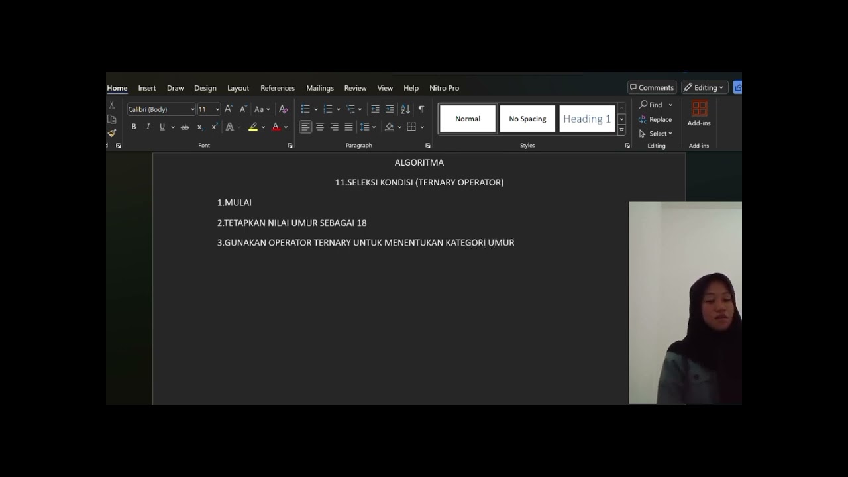Open the Borders dropdown arrow

tap(422, 127)
